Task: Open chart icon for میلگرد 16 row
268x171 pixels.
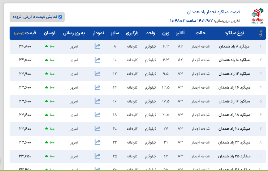Action: [x=97, y=101]
